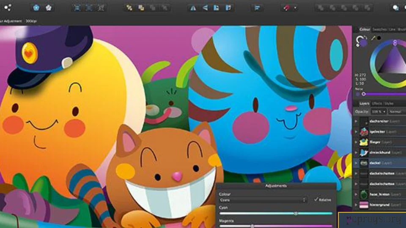Toggle the red snapping magnet
Screen dimensions: 406x228
286,8
